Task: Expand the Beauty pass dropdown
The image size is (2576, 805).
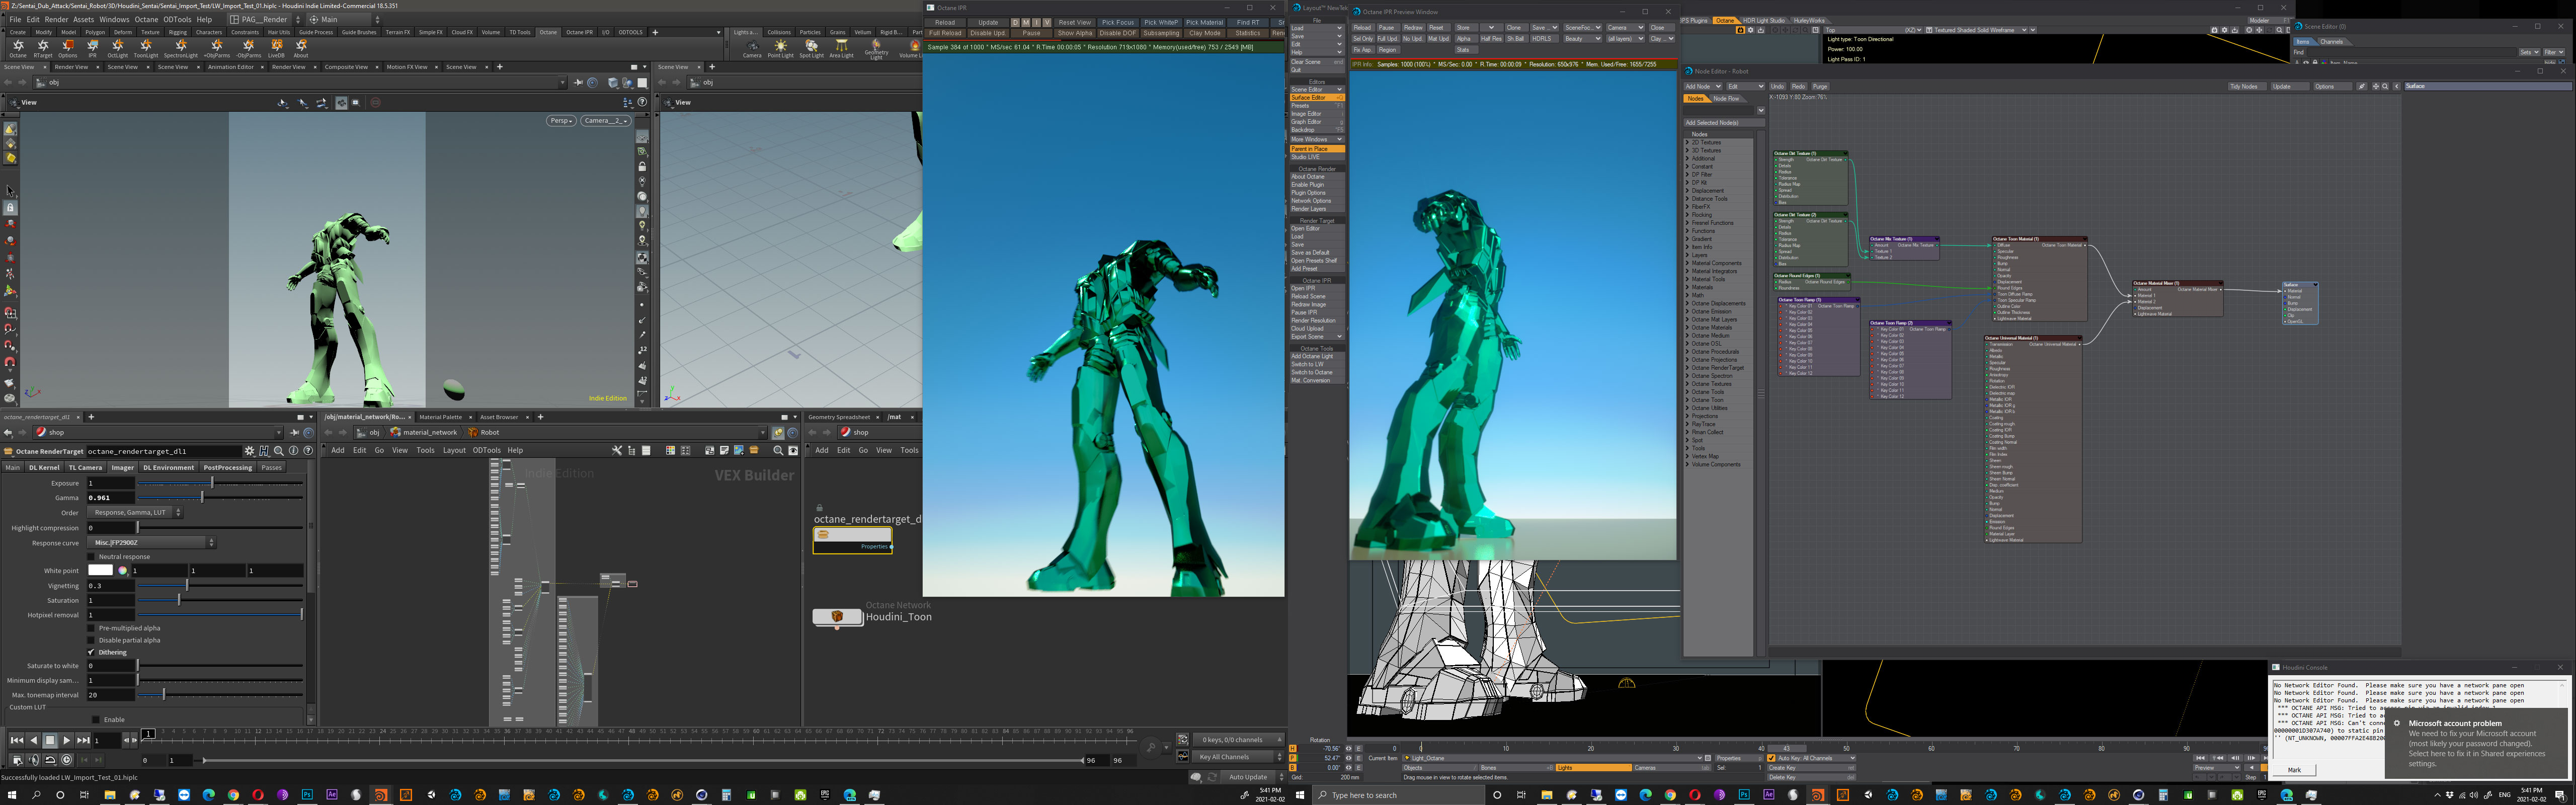Action: click(1582, 39)
